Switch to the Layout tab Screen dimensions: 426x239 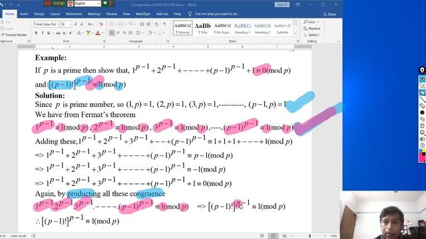click(55, 14)
